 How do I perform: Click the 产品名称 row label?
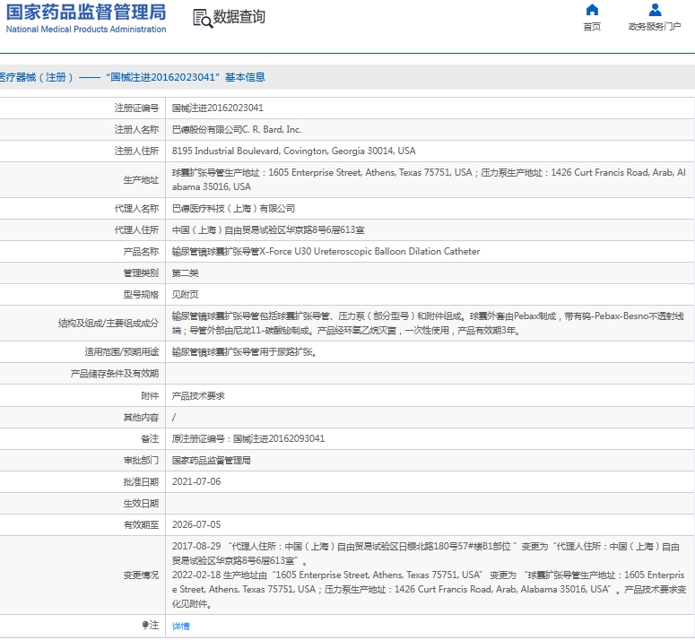(141, 252)
